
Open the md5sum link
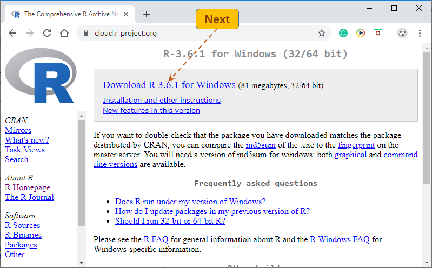261,145
